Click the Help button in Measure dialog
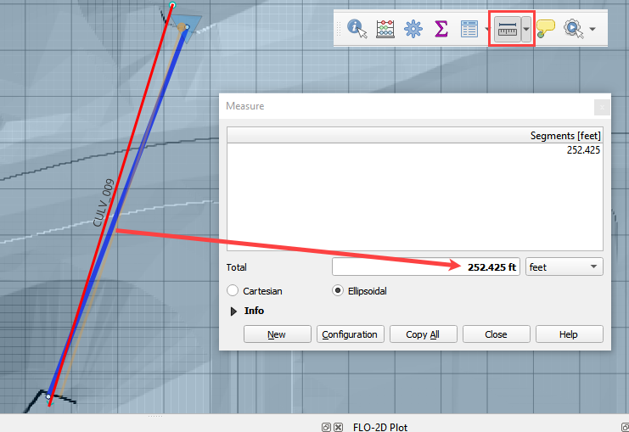Viewport: 629px width, 432px height. click(x=569, y=334)
